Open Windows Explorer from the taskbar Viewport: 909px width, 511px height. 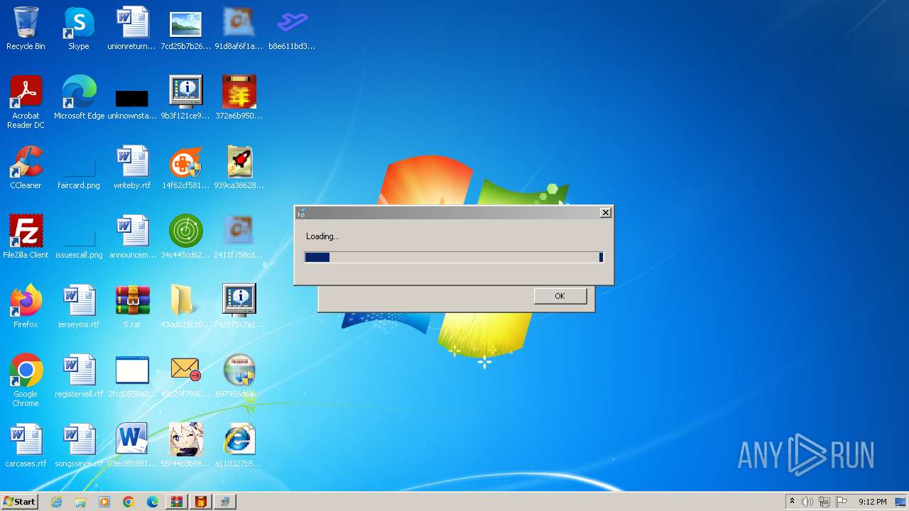(x=80, y=502)
